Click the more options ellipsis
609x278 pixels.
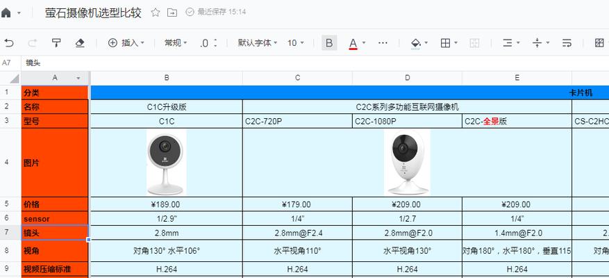(383, 43)
